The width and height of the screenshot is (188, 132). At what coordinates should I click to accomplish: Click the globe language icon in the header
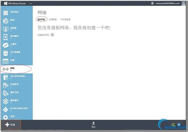coord(152,3)
